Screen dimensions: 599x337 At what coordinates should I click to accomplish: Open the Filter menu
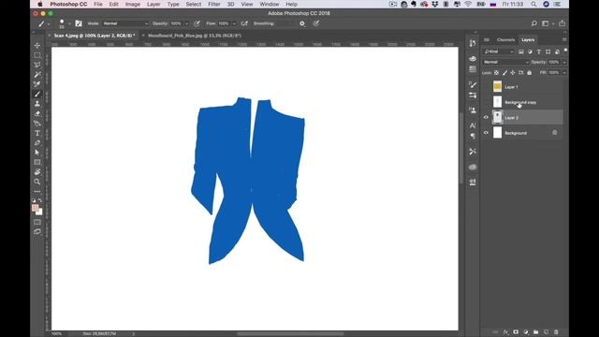[214, 4]
